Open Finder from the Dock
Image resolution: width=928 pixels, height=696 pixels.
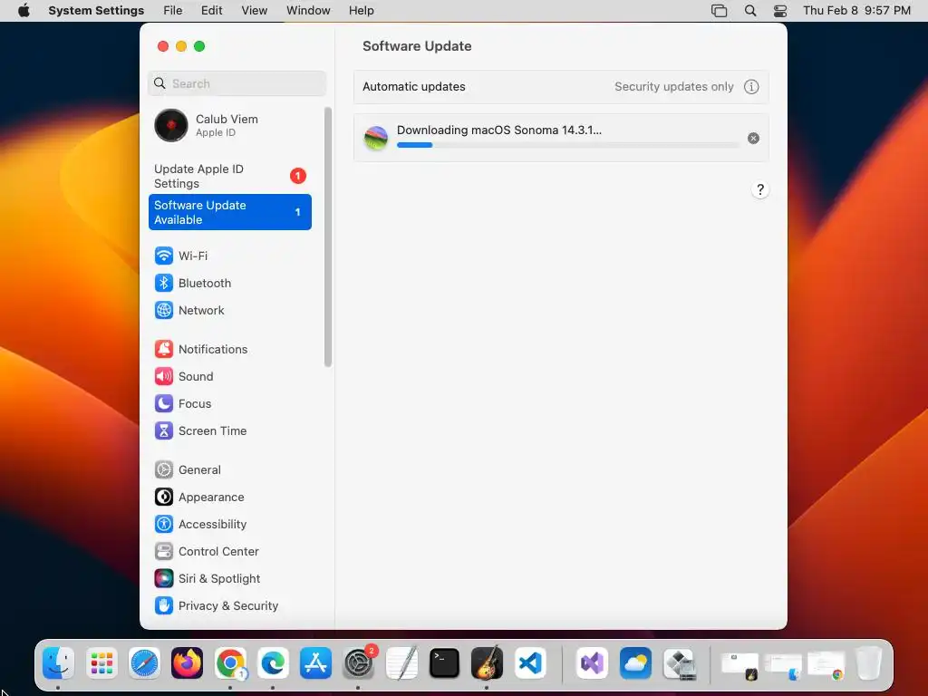click(58, 662)
